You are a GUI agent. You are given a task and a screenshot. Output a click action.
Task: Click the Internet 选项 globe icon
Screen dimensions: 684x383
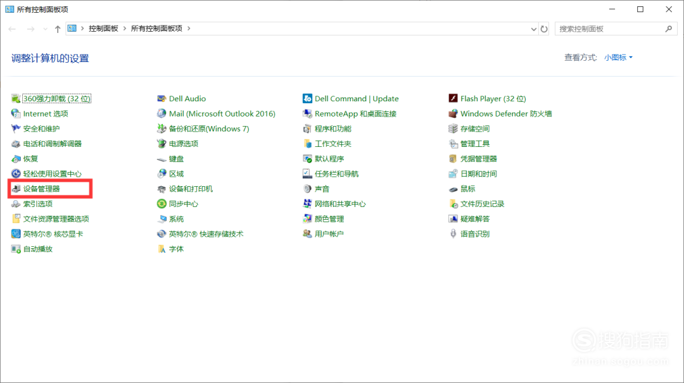pyautogui.click(x=16, y=113)
